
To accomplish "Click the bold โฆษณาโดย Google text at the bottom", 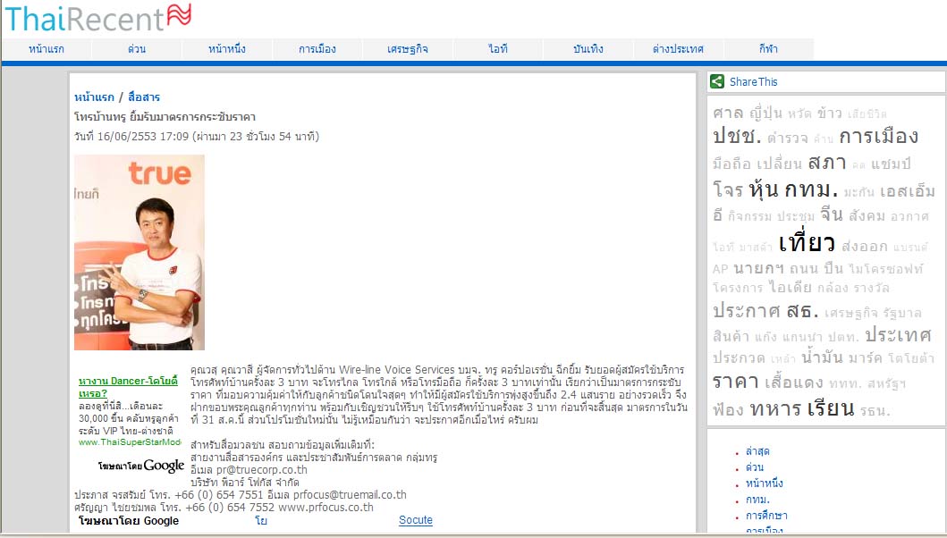I will [x=129, y=520].
